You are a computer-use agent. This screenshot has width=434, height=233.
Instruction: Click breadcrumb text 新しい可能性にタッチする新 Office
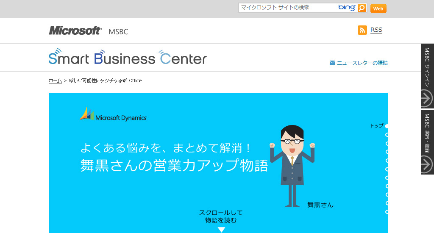click(x=105, y=80)
